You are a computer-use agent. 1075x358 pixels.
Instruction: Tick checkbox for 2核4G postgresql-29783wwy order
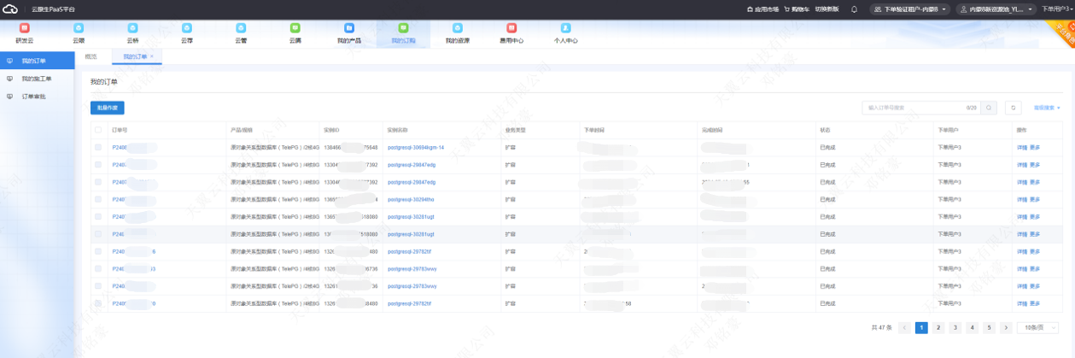point(98,285)
